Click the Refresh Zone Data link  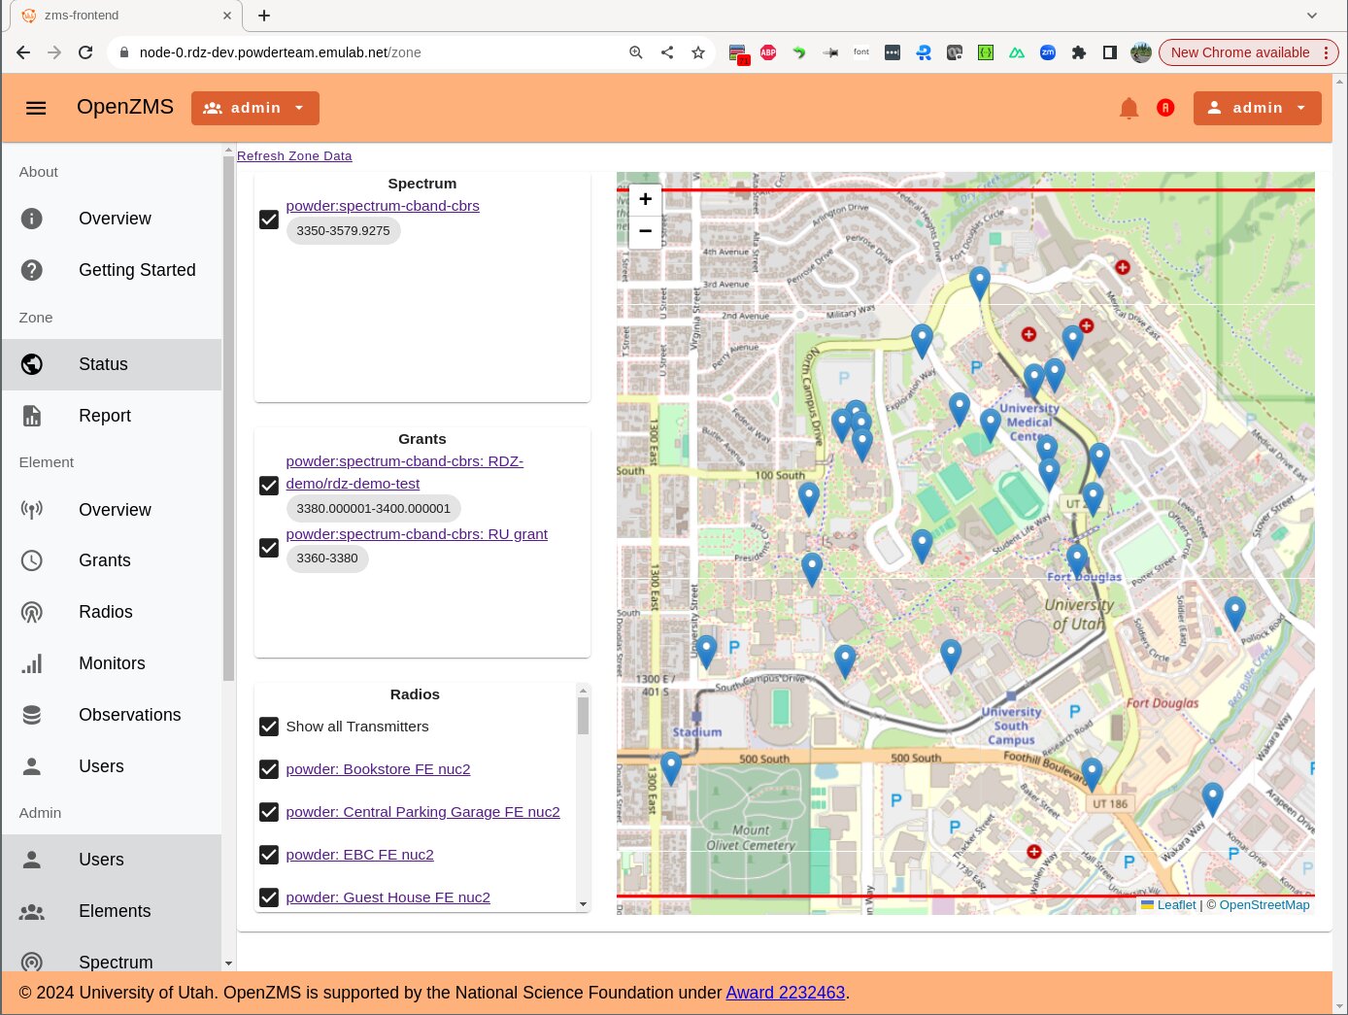[x=294, y=155]
